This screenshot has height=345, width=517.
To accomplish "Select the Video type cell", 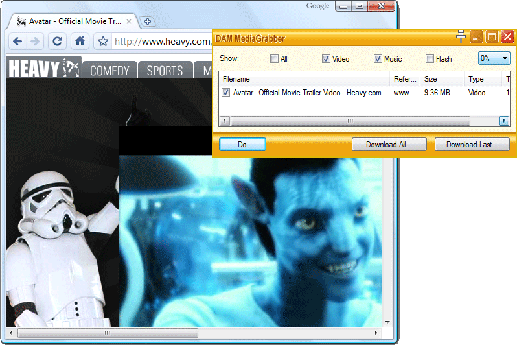I will 477,93.
